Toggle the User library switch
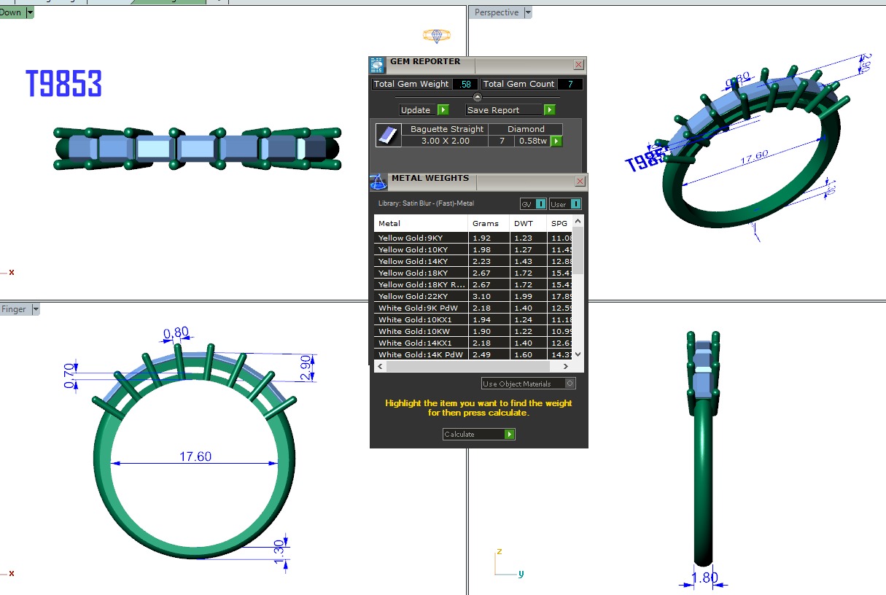 pos(575,204)
